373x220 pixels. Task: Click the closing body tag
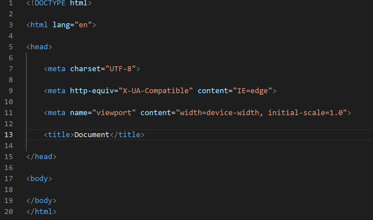click(x=41, y=200)
